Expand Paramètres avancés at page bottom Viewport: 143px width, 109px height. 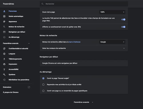[x=84, y=102]
